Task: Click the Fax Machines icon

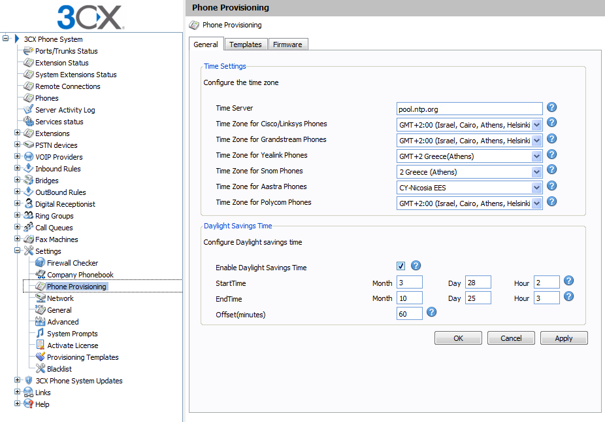Action: pyautogui.click(x=29, y=239)
